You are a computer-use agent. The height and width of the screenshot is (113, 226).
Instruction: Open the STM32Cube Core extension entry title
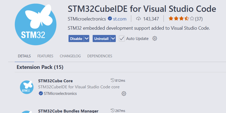(55, 81)
